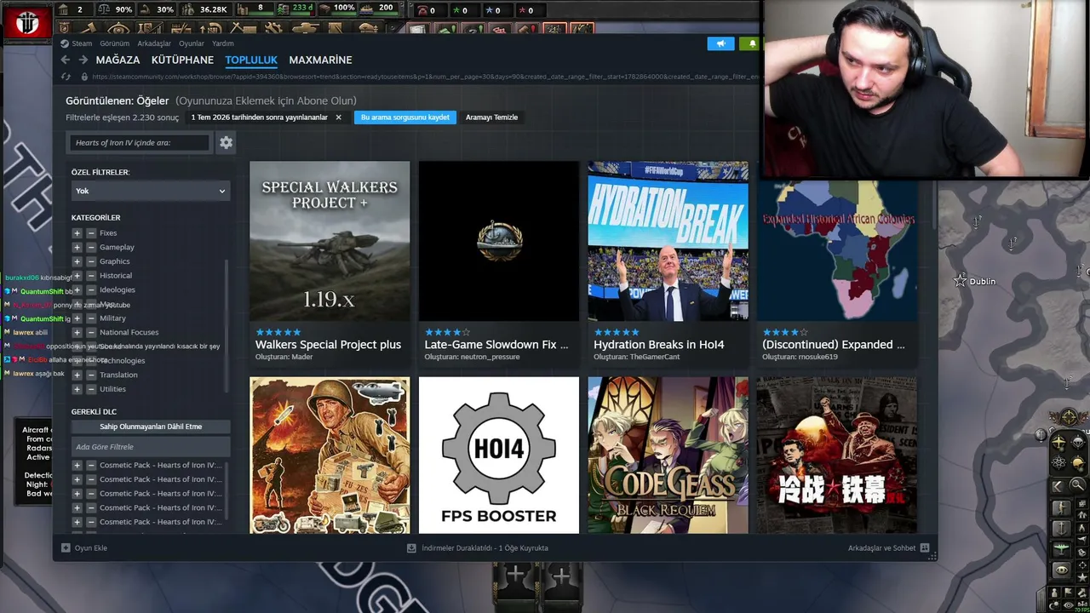Exclude the Utilities category

pyautogui.click(x=91, y=389)
